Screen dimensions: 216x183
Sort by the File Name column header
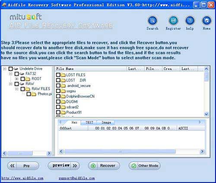tap(91, 69)
